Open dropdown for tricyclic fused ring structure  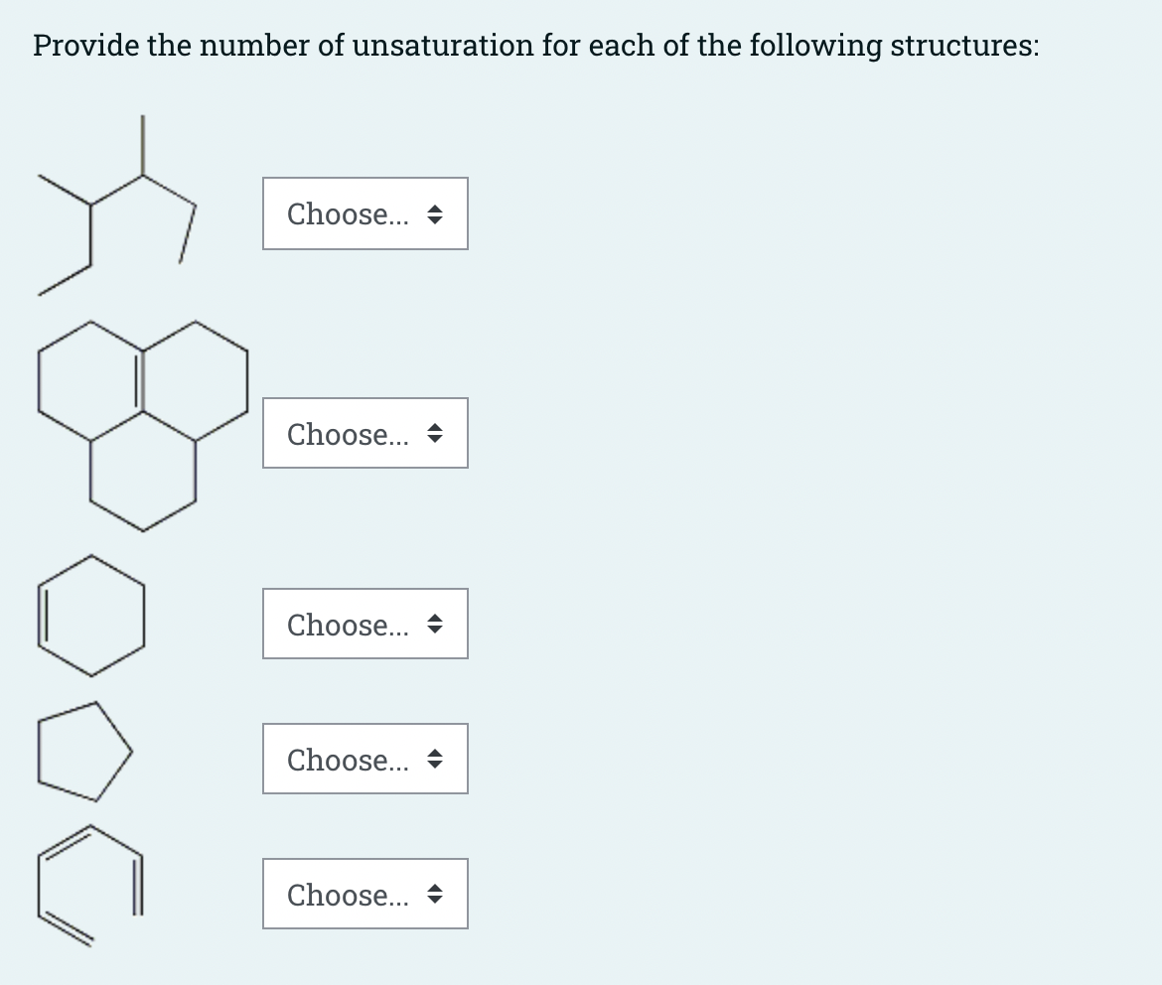click(365, 433)
